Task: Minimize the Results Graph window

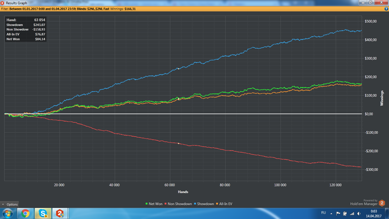Action: point(363,2)
